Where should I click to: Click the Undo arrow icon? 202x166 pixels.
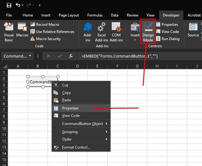tap(18, 5)
